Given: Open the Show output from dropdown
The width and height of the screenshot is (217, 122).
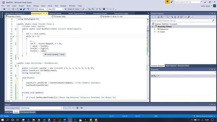Looking at the screenshot, I should pyautogui.click(x=42, y=108).
